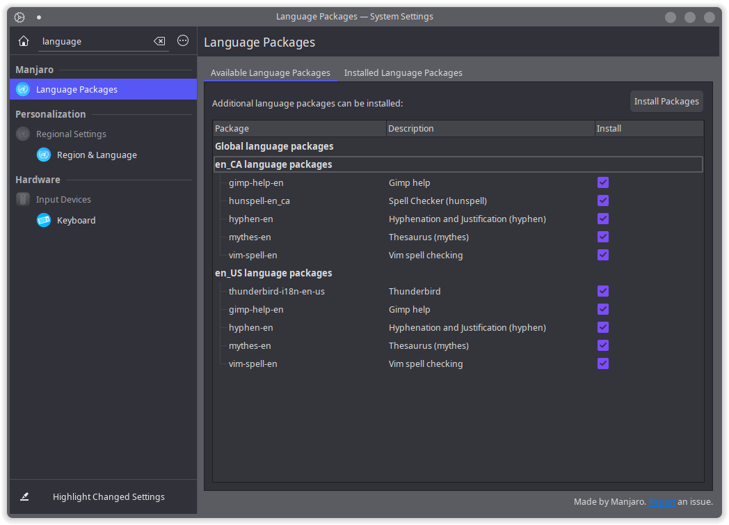The width and height of the screenshot is (729, 525).
Task: Select the Available Language Packages tab
Action: (270, 72)
